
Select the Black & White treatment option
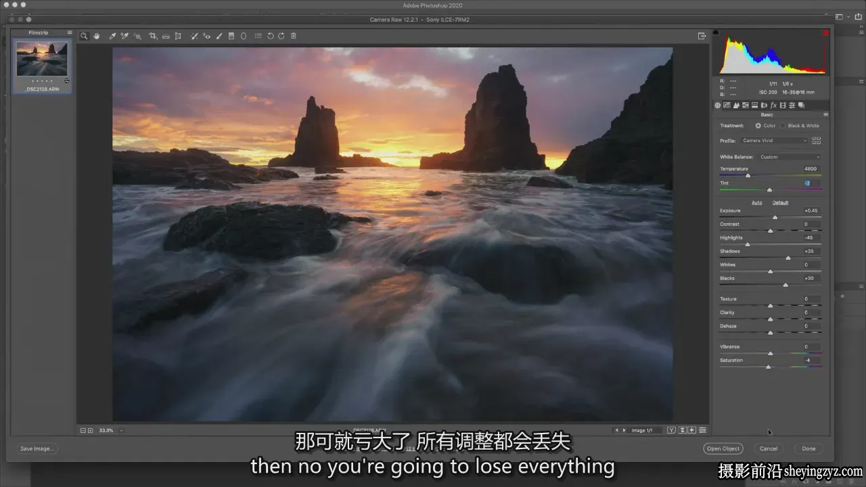783,126
